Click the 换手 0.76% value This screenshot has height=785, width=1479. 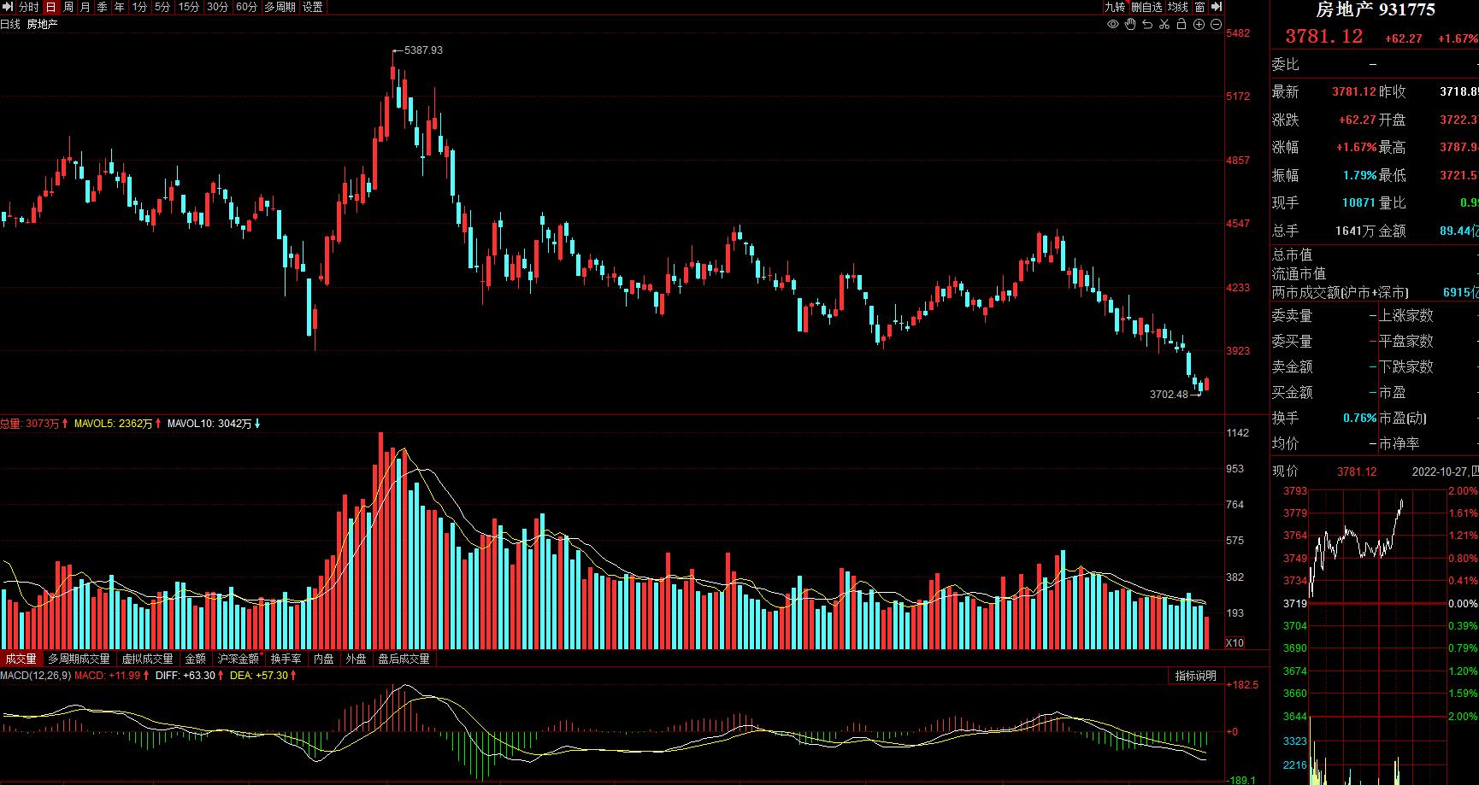(1359, 418)
